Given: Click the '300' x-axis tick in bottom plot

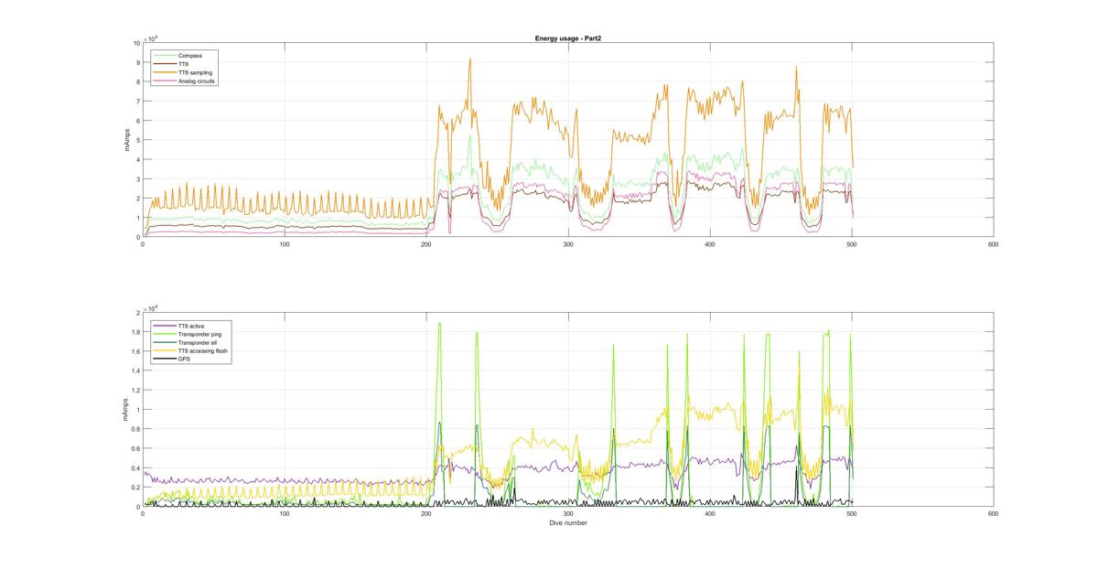Looking at the screenshot, I should [x=567, y=514].
